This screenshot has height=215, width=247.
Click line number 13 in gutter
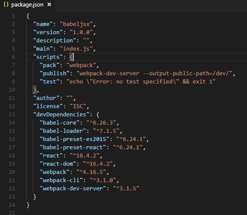point(12,114)
